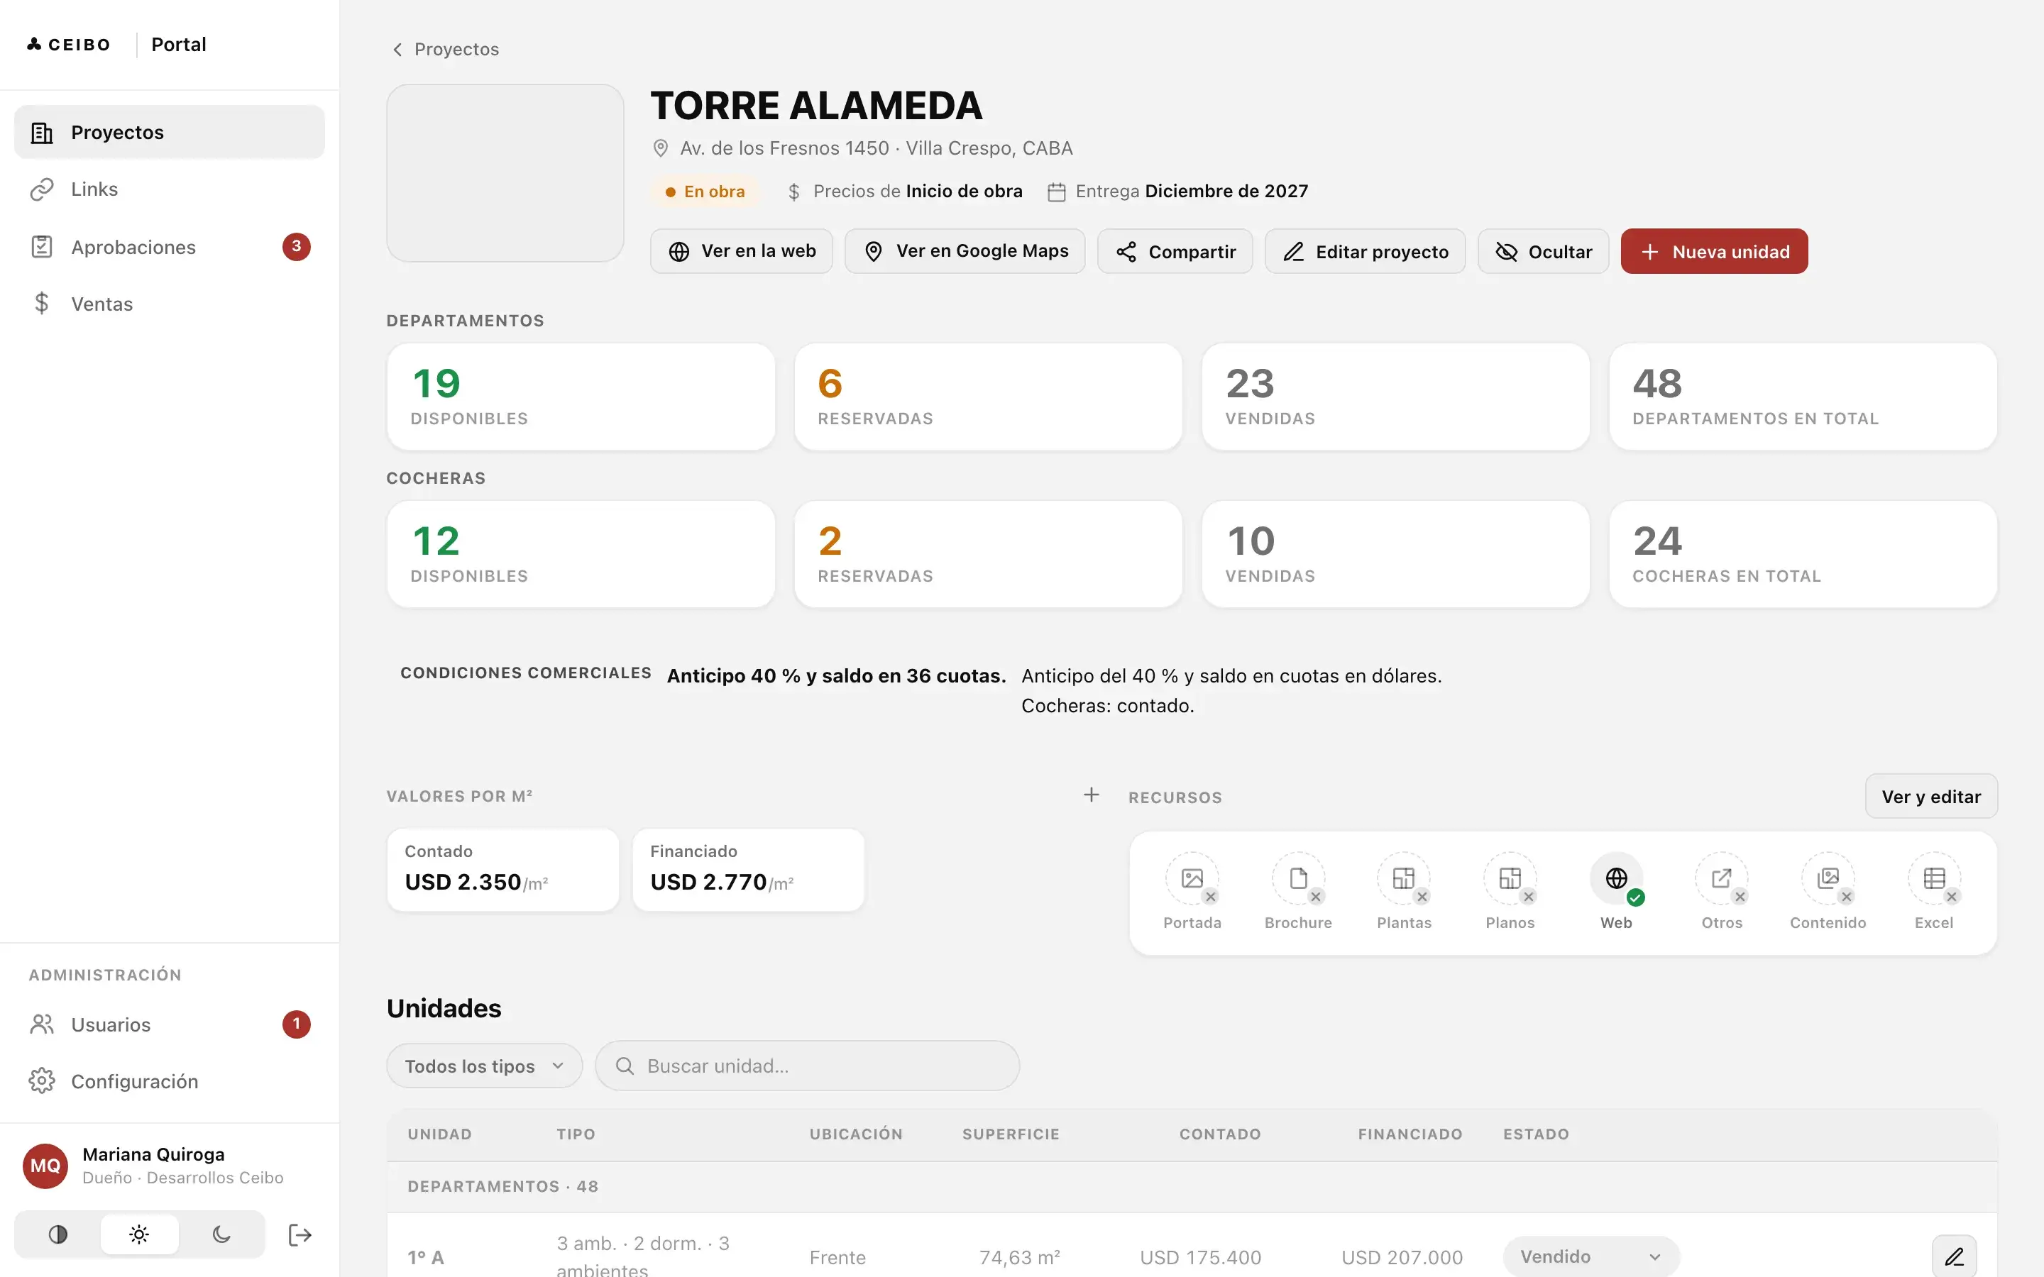Screen dimensions: 2044x1277
Task: Click Editar proyecto button
Action: 1365,252
